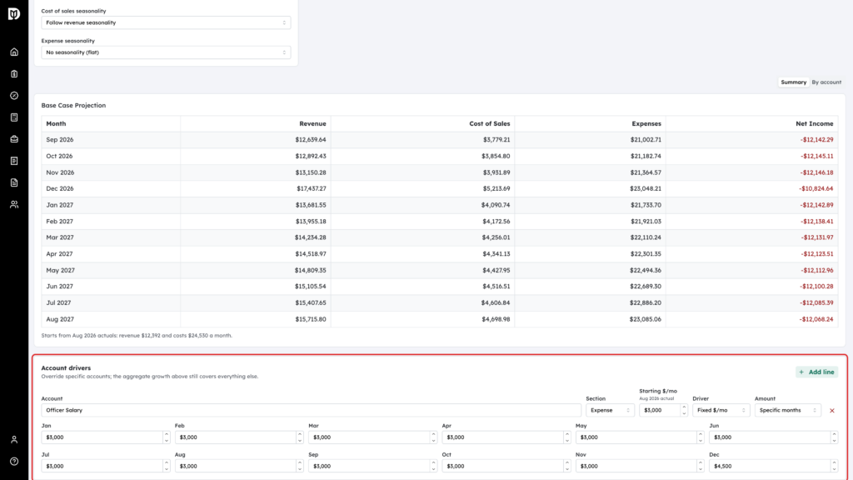The width and height of the screenshot is (853, 480).
Task: Select the Jun 2027 net income -$12,100.28
Action: [x=816, y=287]
